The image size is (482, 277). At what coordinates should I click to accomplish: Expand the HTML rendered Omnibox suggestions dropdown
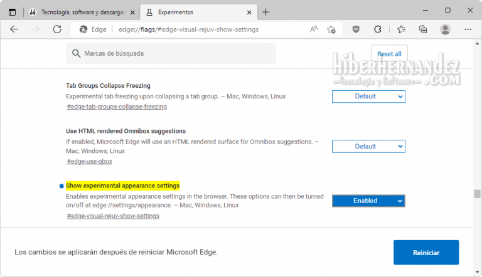368,147
